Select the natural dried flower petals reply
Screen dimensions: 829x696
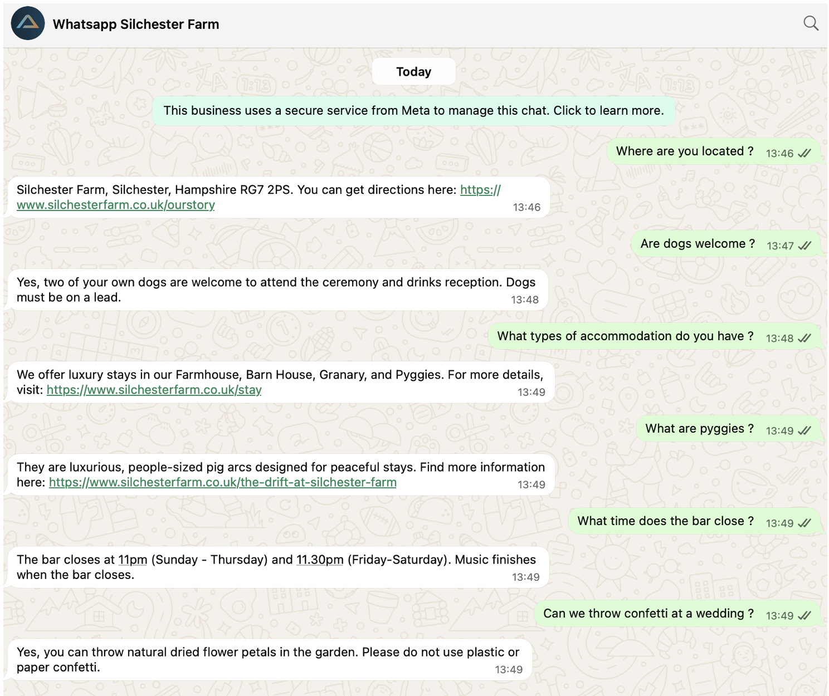(267, 659)
